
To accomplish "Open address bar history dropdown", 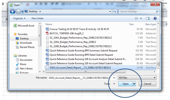I will point(110,11).
